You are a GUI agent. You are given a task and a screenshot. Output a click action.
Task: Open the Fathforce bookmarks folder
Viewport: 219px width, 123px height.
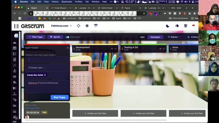(x=85, y=18)
